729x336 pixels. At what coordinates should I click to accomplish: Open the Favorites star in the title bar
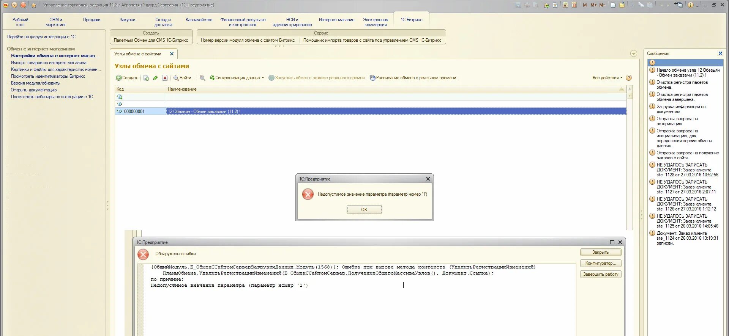click(33, 5)
